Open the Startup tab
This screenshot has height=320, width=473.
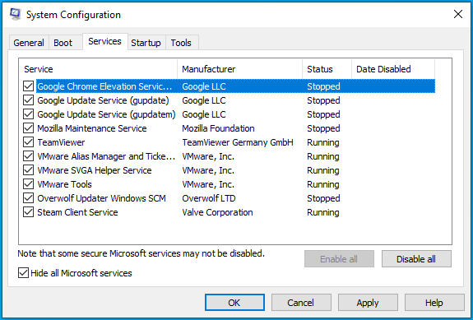pyautogui.click(x=146, y=43)
